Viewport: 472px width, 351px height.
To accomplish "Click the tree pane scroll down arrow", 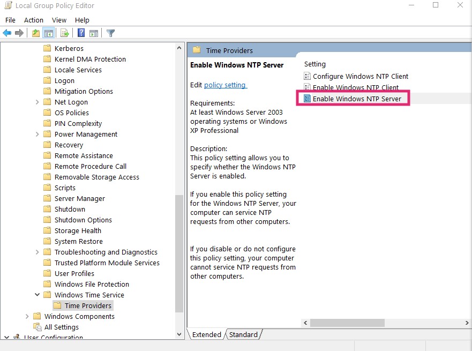I will (179, 334).
